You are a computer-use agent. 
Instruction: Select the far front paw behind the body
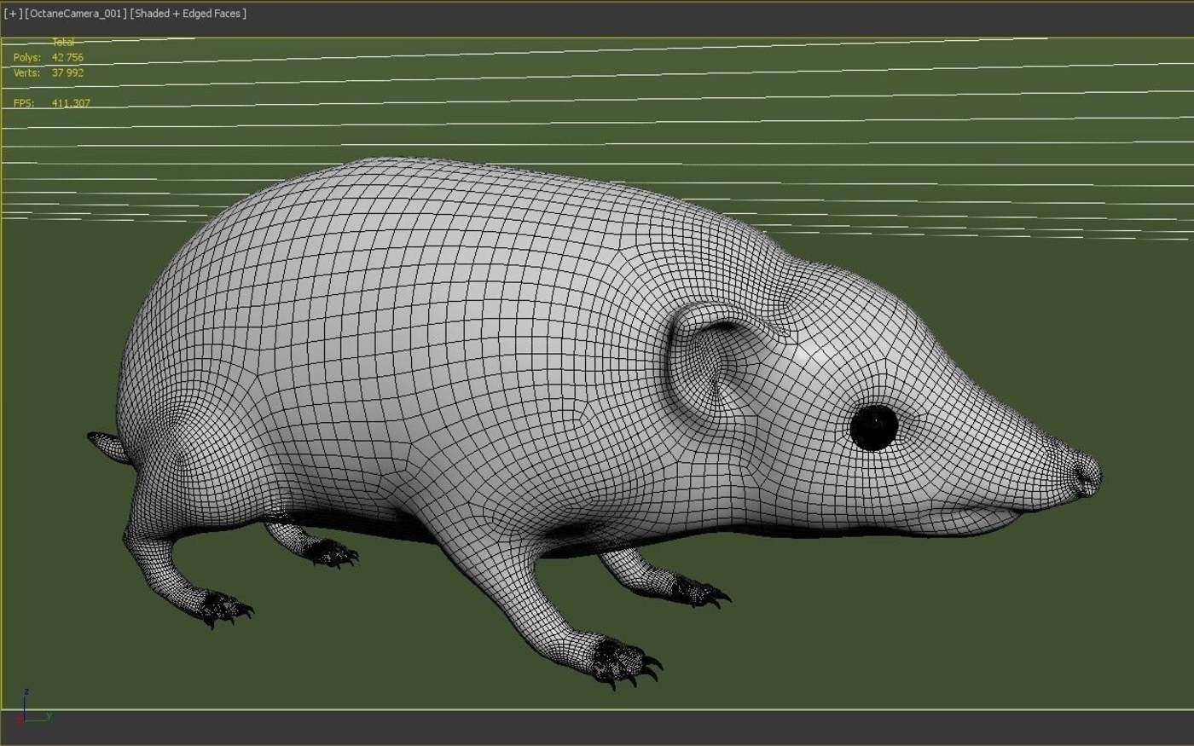click(x=698, y=591)
